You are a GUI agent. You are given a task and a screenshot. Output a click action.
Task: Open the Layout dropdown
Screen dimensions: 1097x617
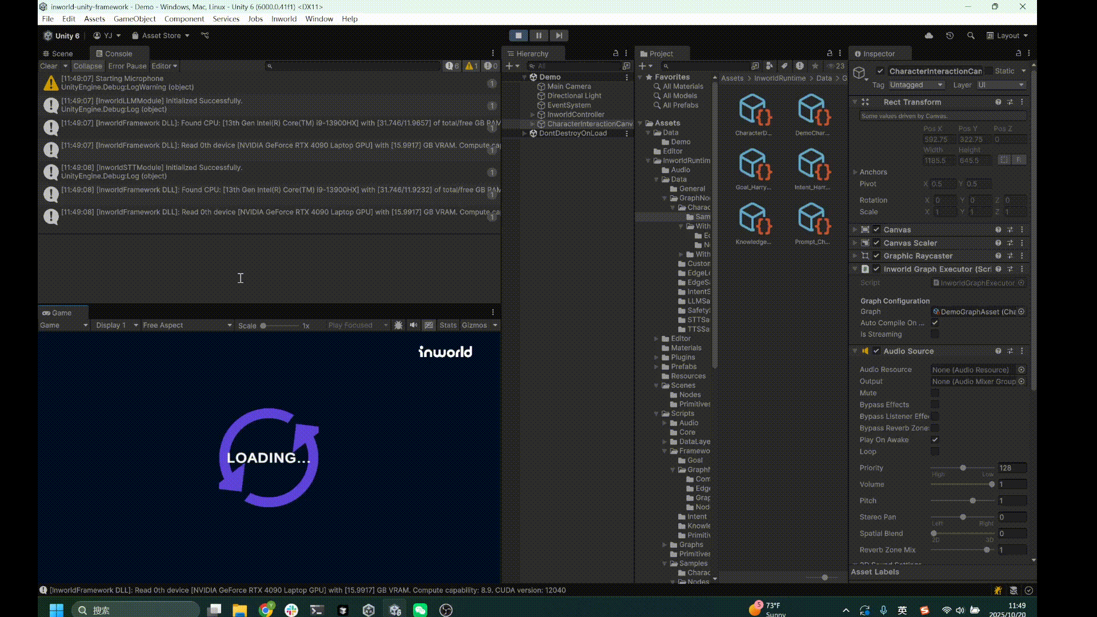pyautogui.click(x=1007, y=35)
